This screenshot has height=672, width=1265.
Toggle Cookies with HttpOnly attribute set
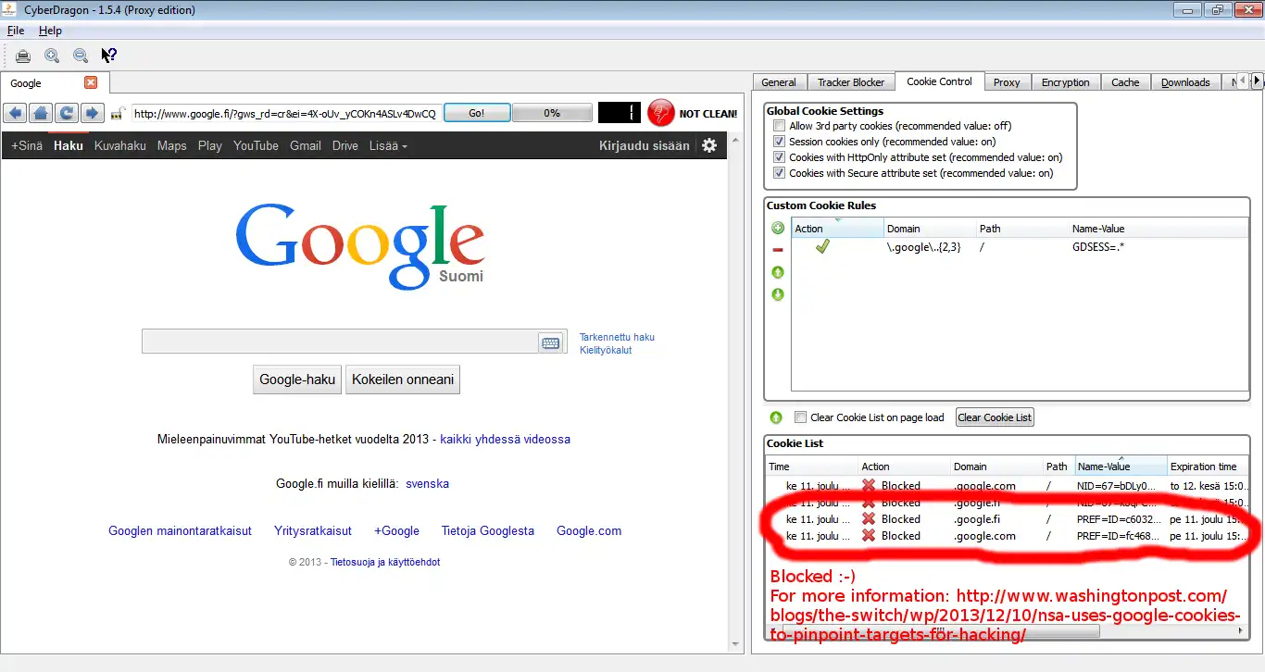(780, 157)
